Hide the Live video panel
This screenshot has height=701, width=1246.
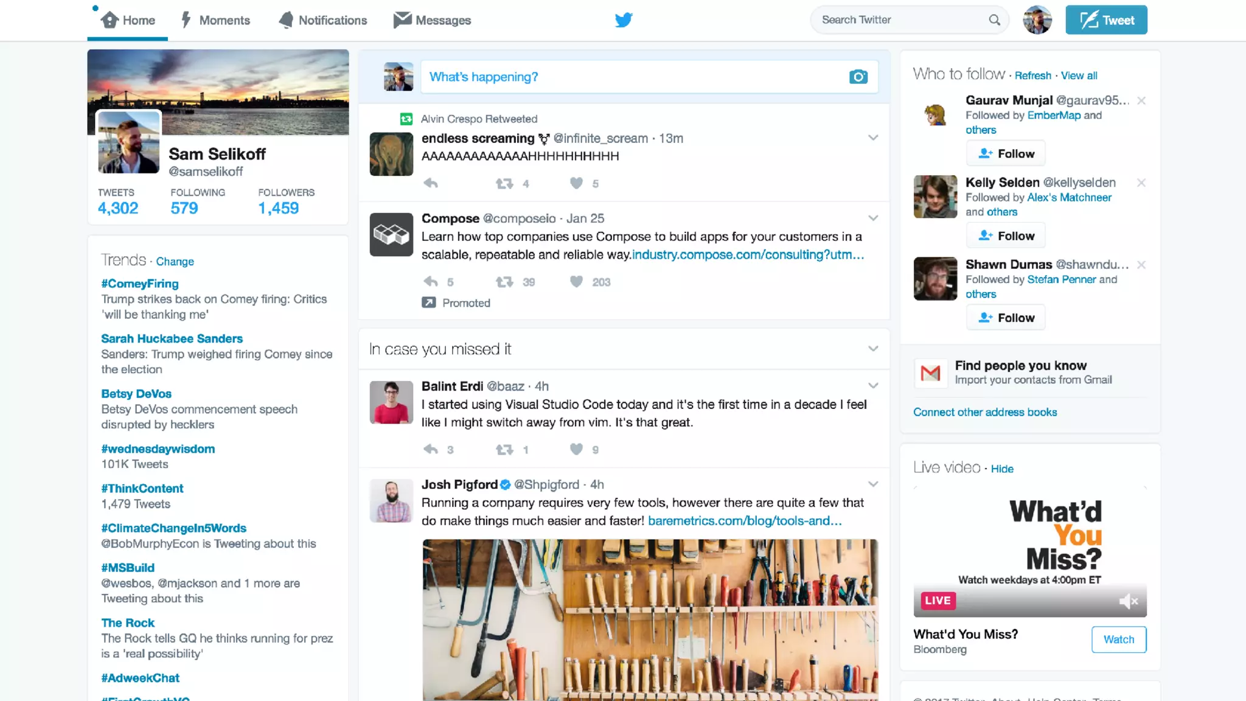coord(1002,469)
